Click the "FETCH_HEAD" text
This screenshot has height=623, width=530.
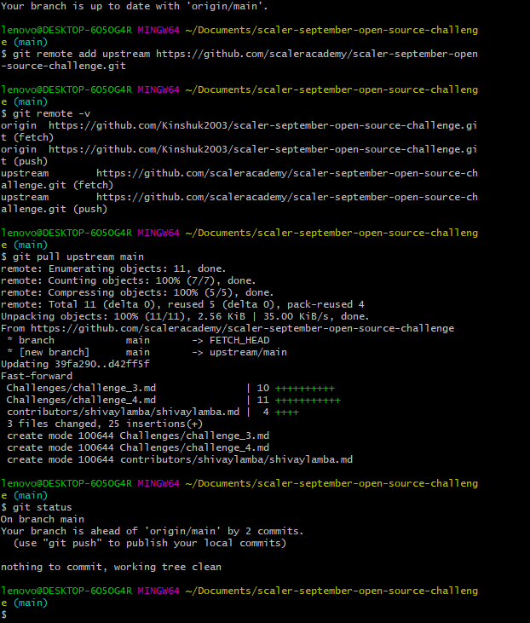click(x=239, y=340)
